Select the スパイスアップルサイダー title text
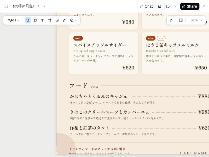Screen dimensions: 209x157 tap(100, 45)
